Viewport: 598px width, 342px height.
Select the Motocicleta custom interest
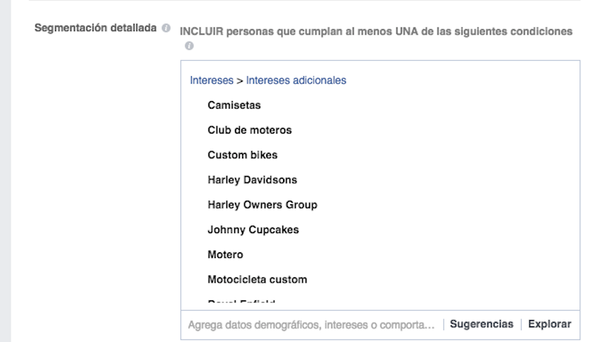pos(258,280)
